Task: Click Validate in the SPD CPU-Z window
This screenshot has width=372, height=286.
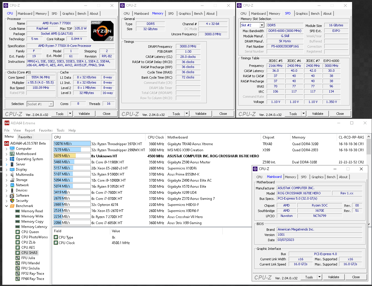Action: coord(318,114)
